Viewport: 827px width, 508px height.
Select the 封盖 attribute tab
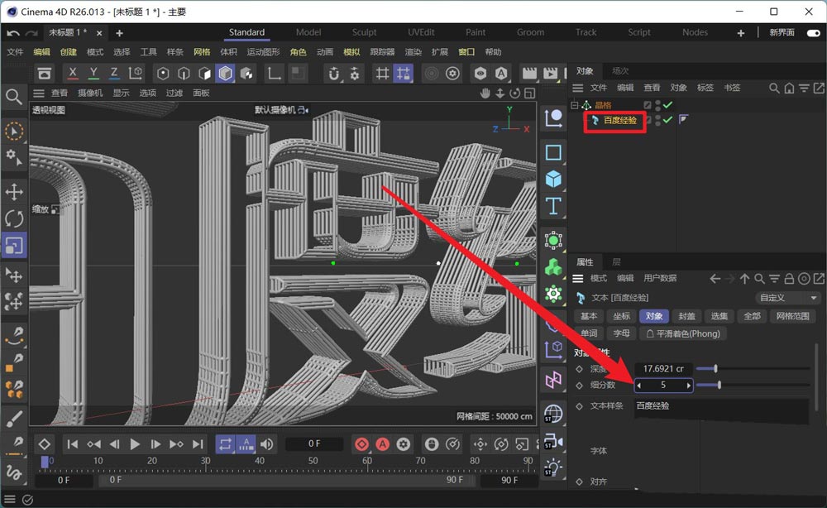(686, 316)
